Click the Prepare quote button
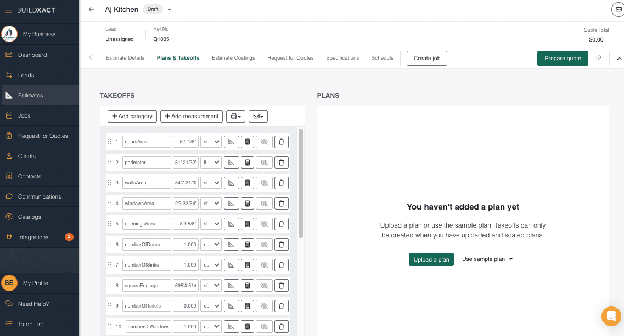The width and height of the screenshot is (624, 336). pyautogui.click(x=562, y=58)
